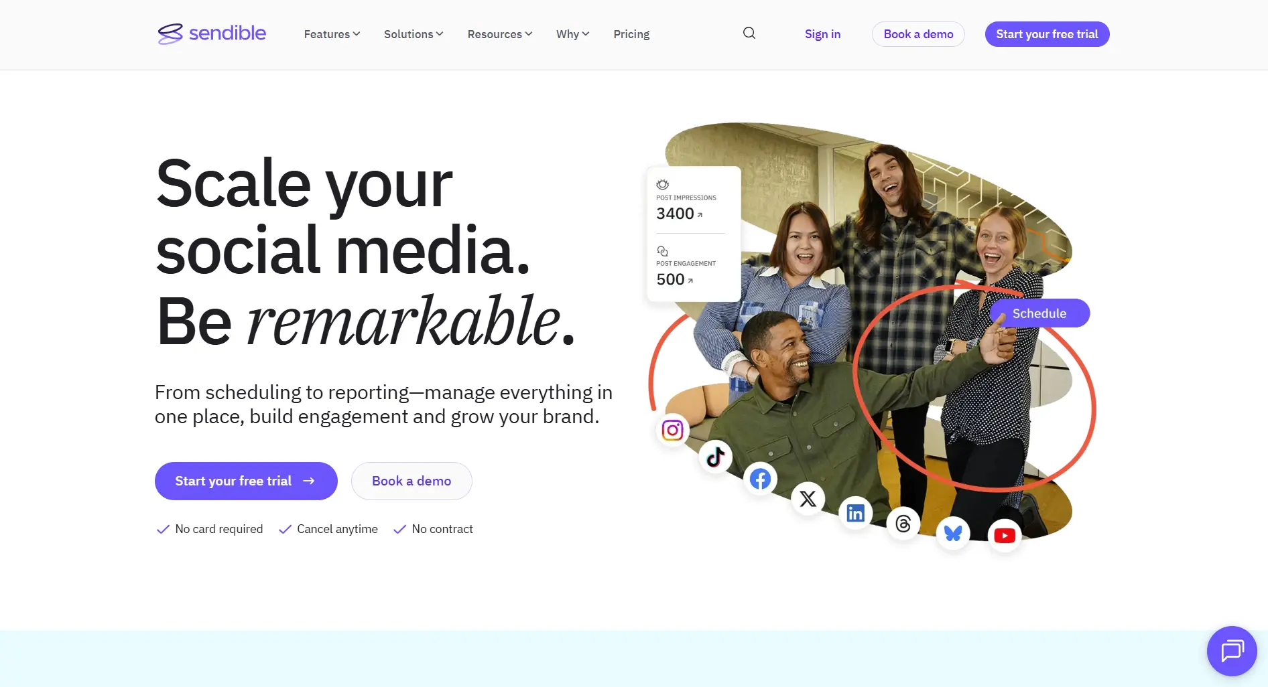Click the Sign in link
Viewport: 1268px width, 687px height.
(822, 34)
